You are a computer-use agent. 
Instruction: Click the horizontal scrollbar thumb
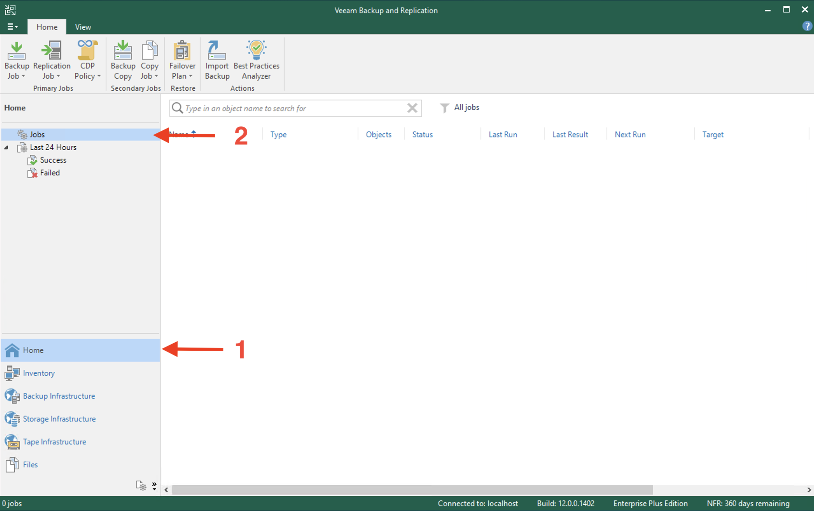tap(412, 490)
